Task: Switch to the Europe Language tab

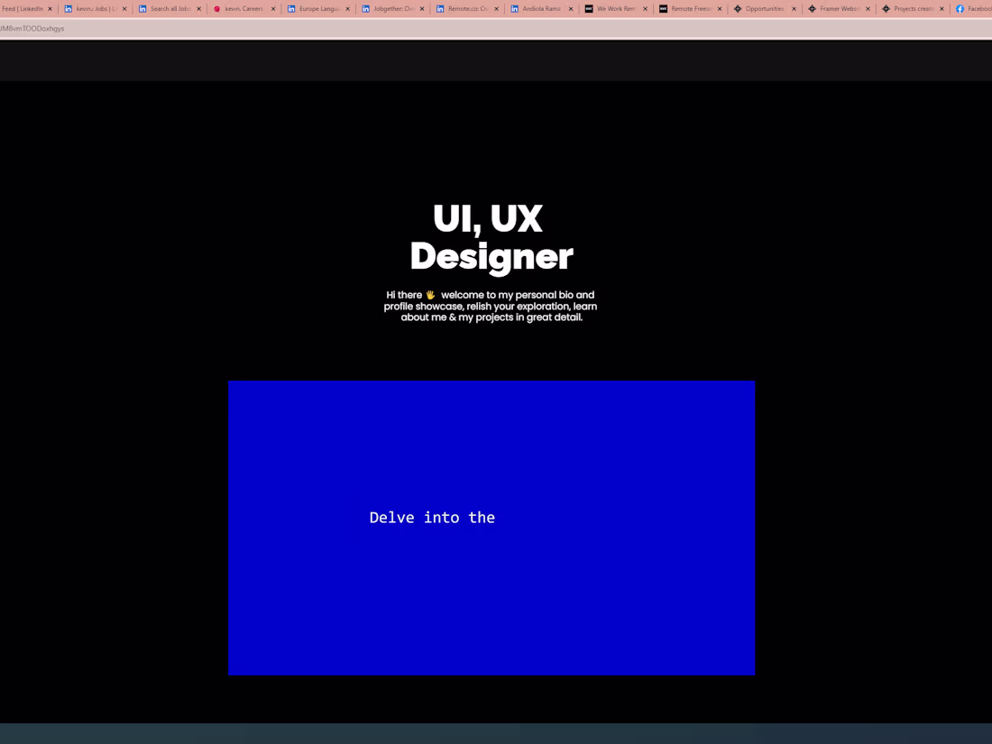Action: click(x=318, y=9)
